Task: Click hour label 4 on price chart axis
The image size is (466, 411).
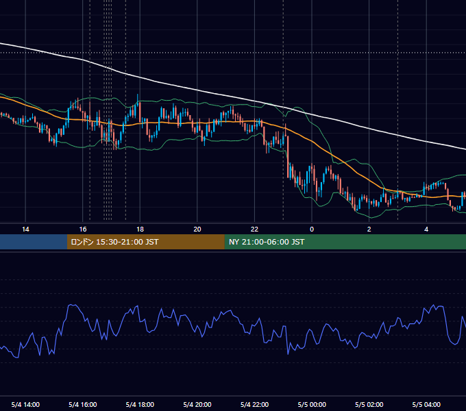Action: [426, 229]
